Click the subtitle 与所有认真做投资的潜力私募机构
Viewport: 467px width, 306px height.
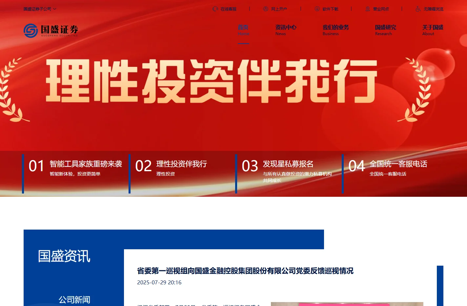tap(297, 174)
